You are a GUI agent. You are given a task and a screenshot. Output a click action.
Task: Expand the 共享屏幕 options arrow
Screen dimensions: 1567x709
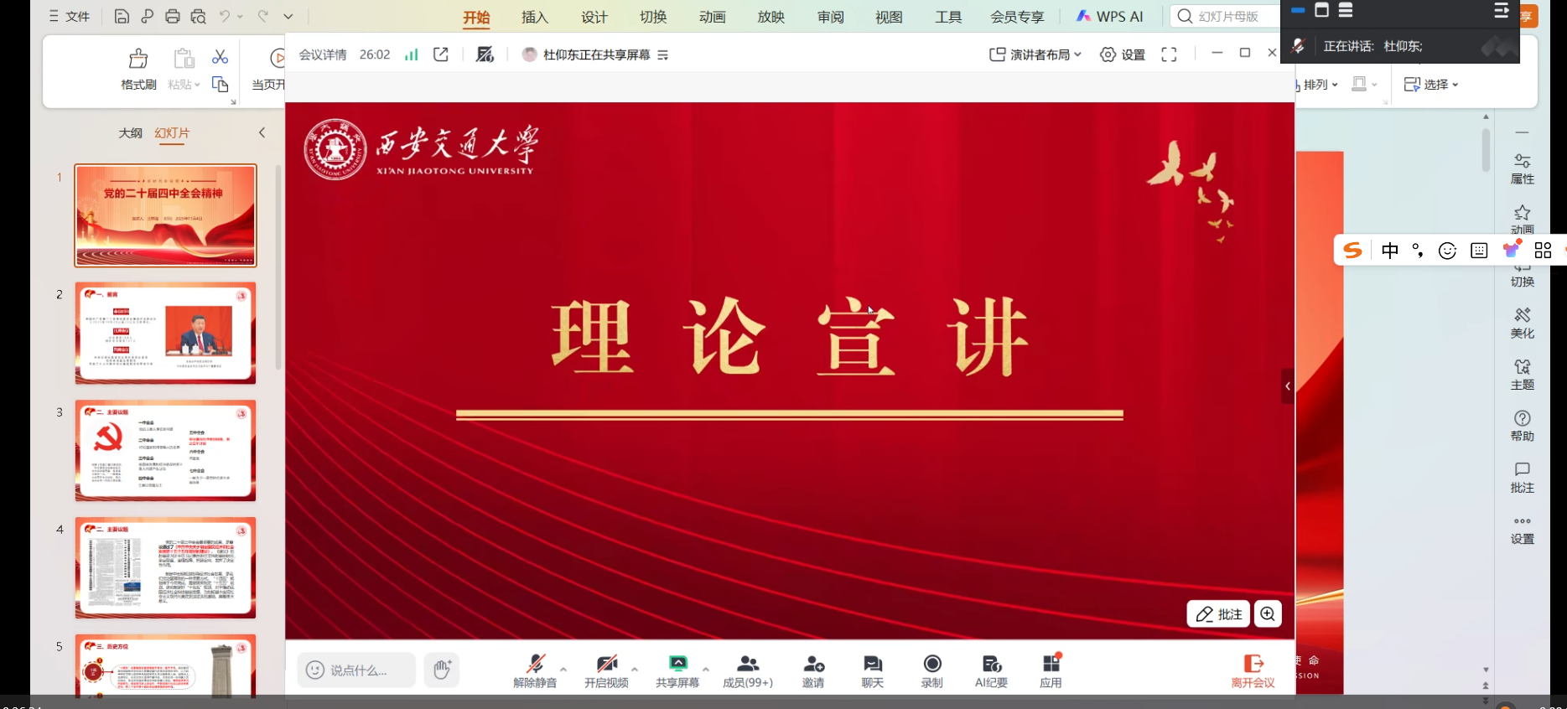tap(706, 669)
